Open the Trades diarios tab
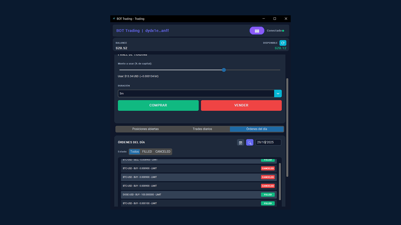This screenshot has width=401, height=225. 202,129
